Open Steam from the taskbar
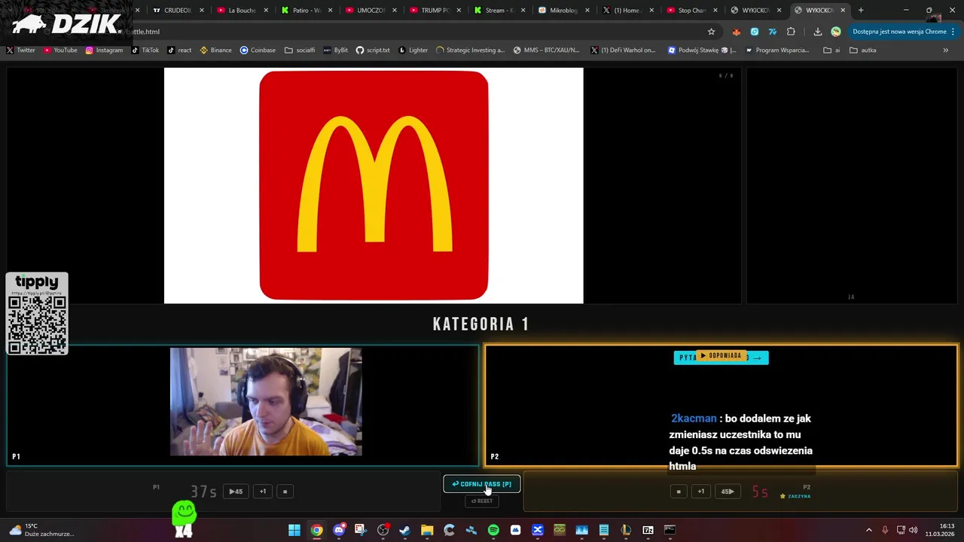Image resolution: width=964 pixels, height=542 pixels. point(405,530)
